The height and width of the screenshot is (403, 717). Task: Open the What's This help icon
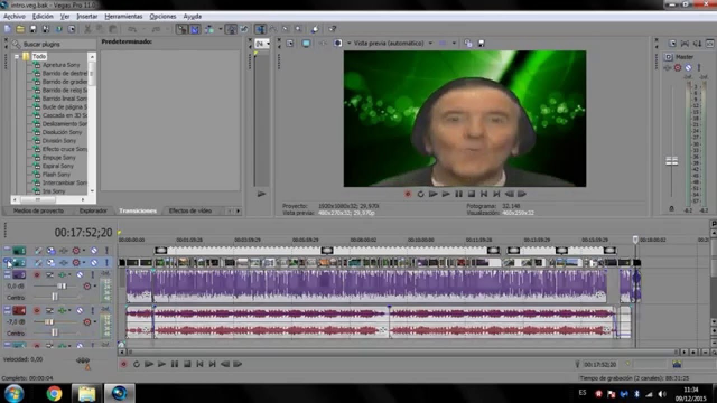(332, 29)
